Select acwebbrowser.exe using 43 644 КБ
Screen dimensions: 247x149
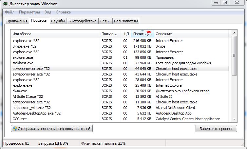[x=120, y=74]
